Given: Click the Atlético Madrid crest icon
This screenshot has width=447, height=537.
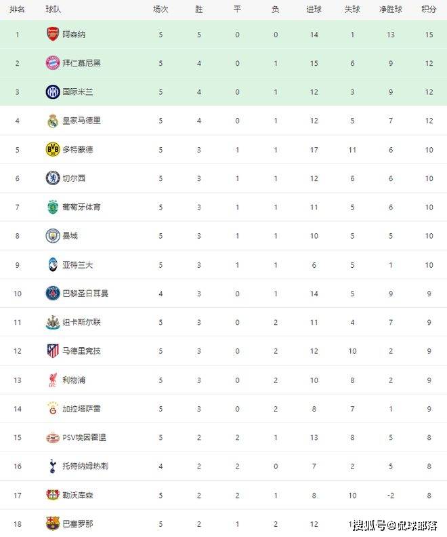Looking at the screenshot, I should tap(53, 351).
